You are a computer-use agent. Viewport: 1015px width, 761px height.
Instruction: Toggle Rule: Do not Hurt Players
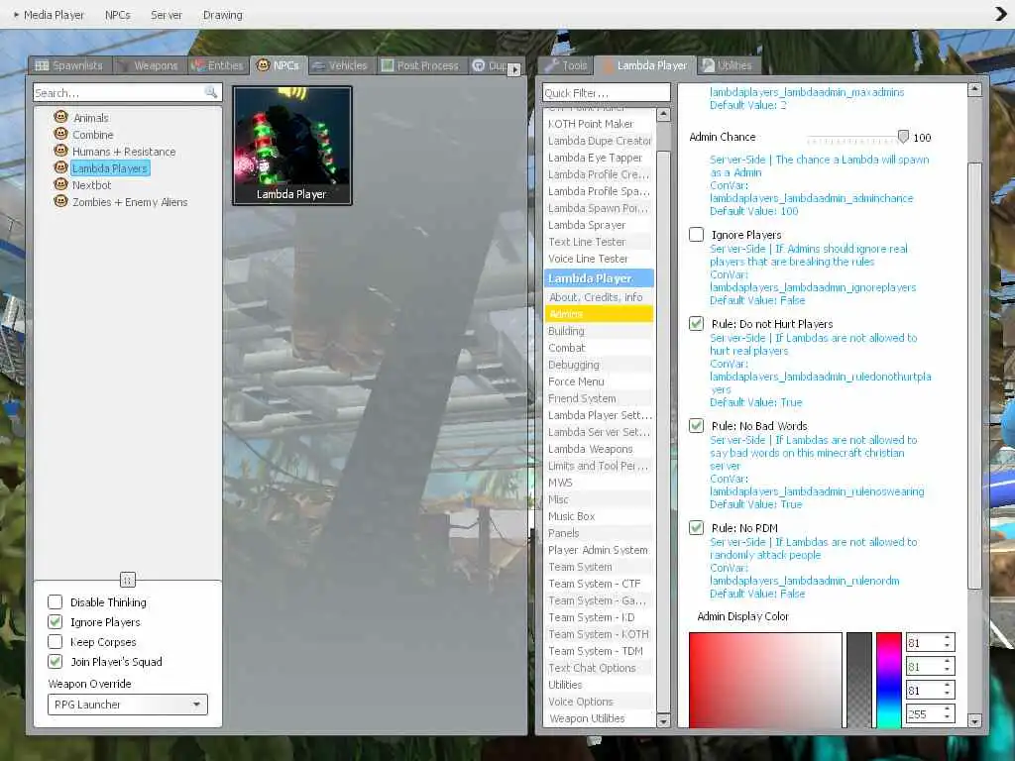point(696,324)
